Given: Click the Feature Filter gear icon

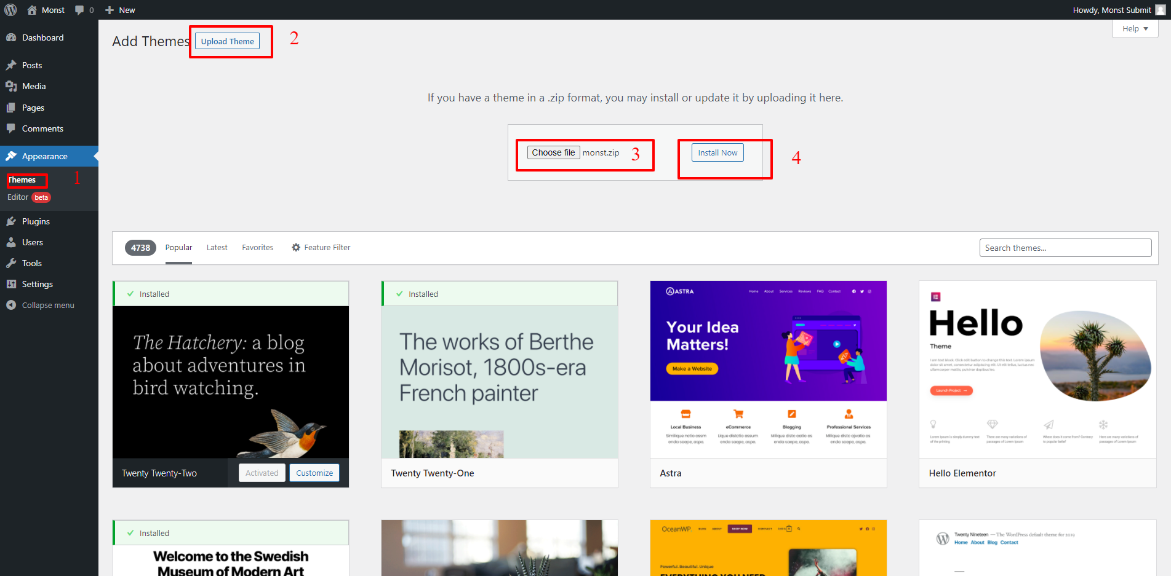Looking at the screenshot, I should 296,247.
